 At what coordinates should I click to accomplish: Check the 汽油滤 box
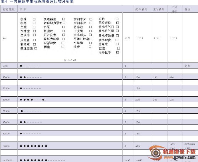click(34, 31)
